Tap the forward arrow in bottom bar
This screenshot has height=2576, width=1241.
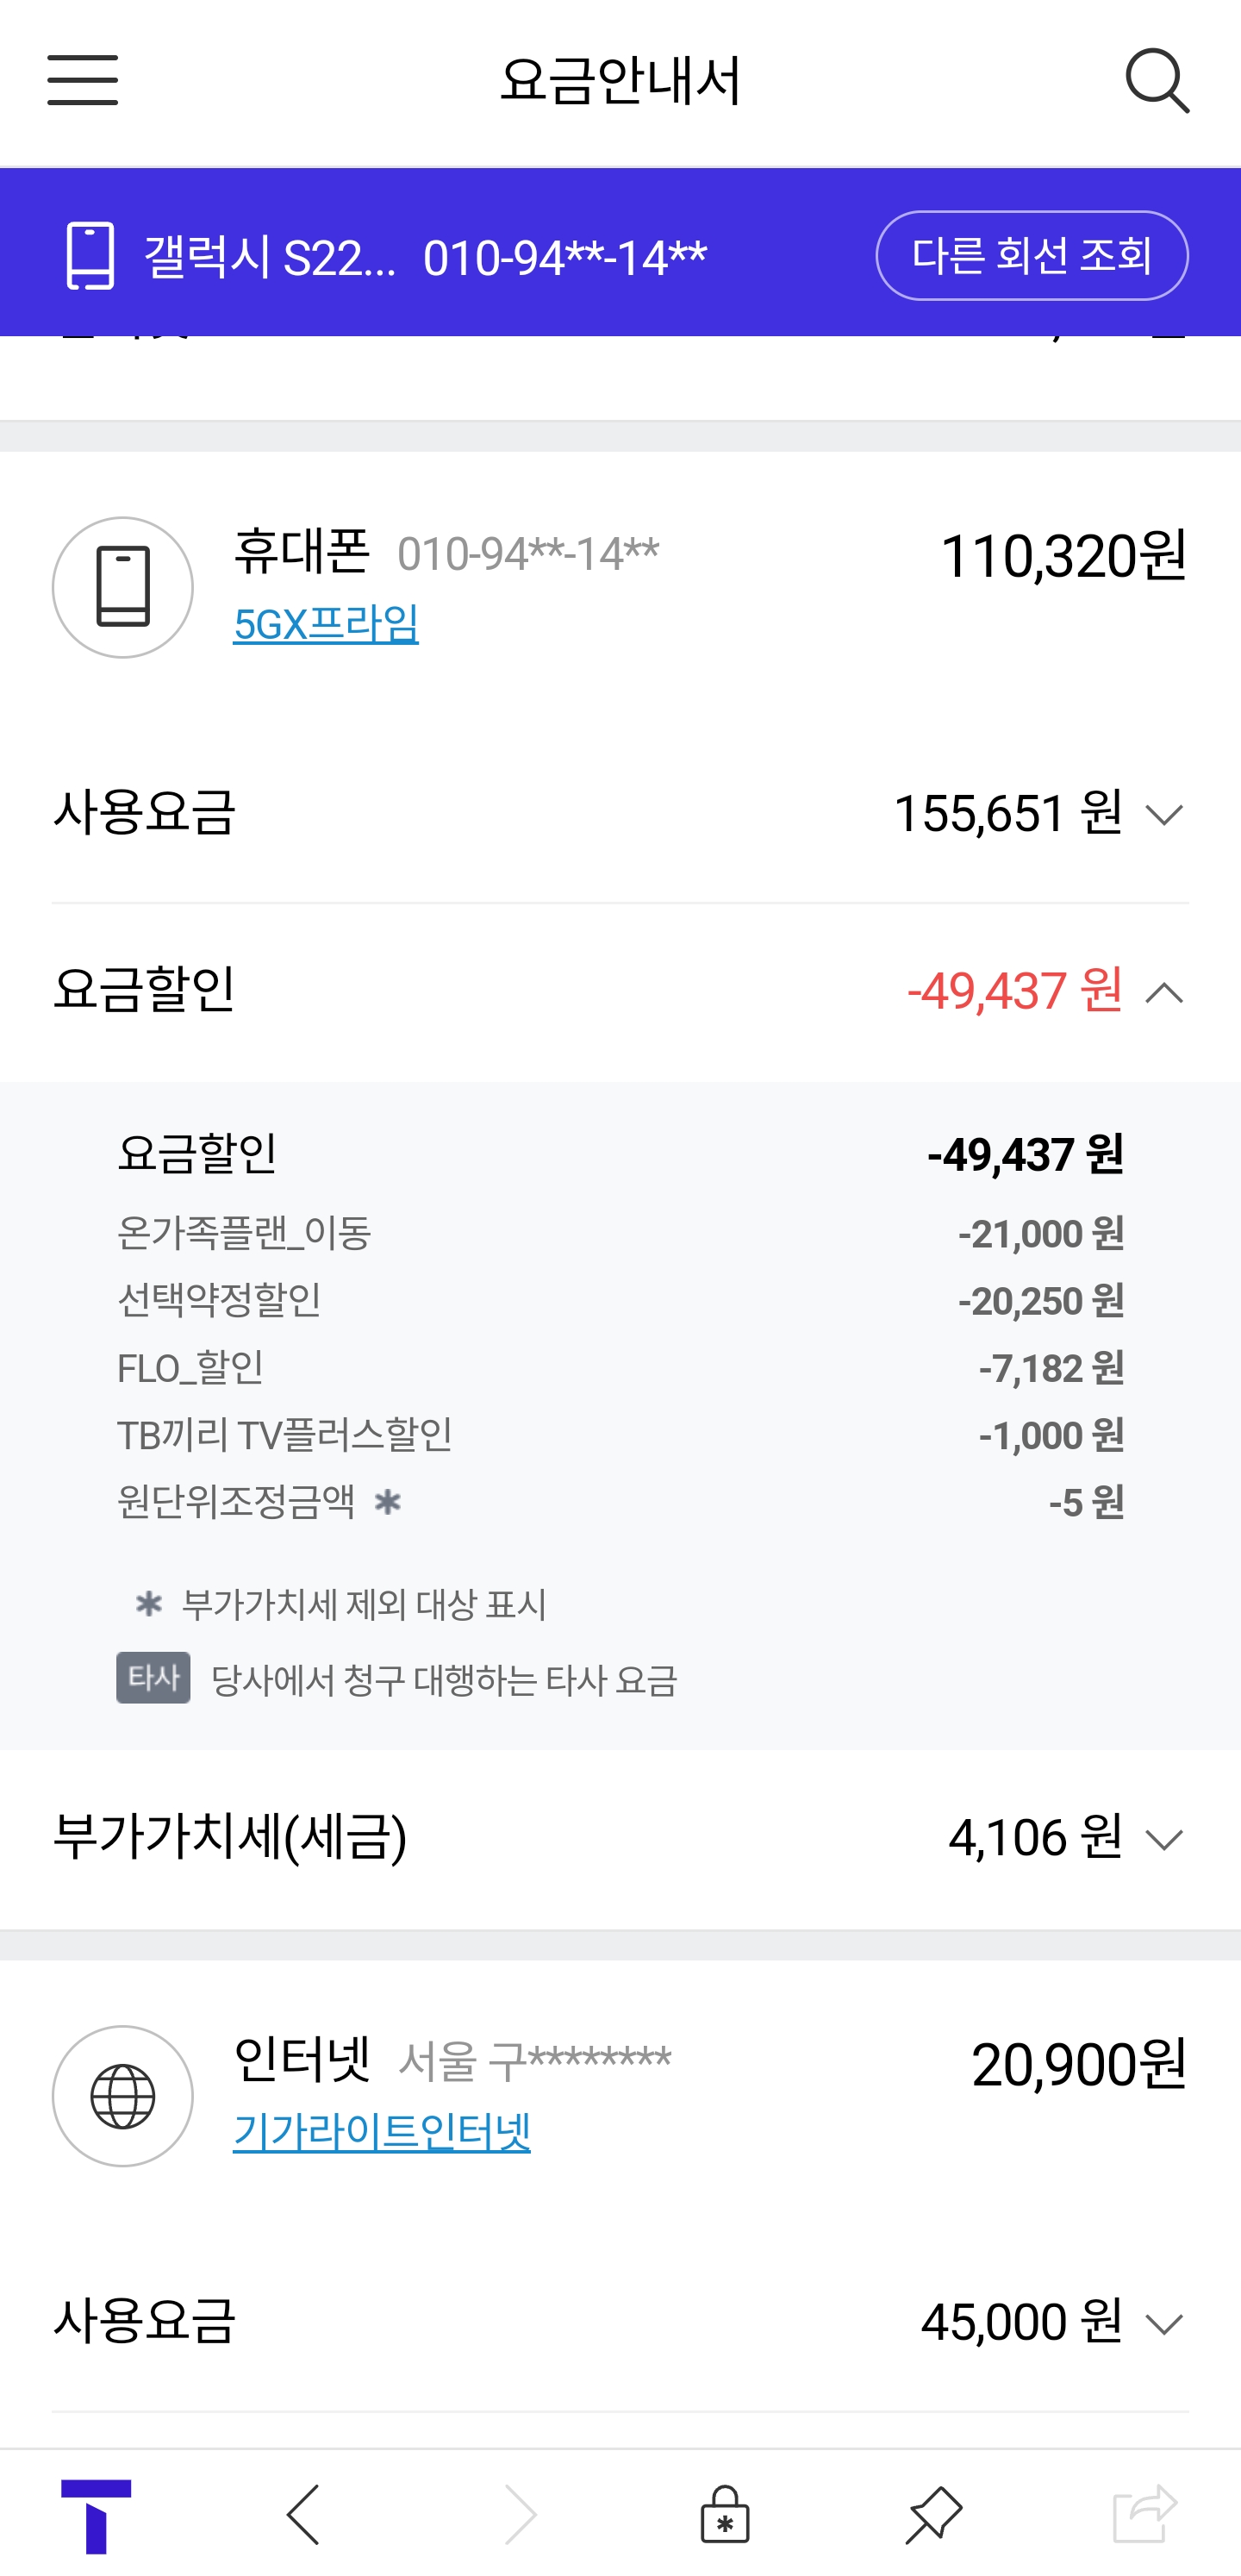click(x=520, y=2514)
